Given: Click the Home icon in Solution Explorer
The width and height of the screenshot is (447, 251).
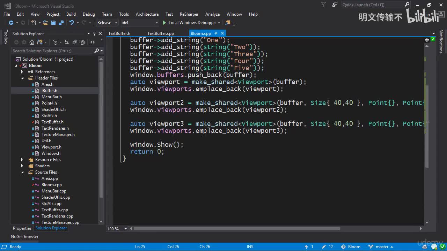Looking at the screenshot, I should click(x=32, y=42).
